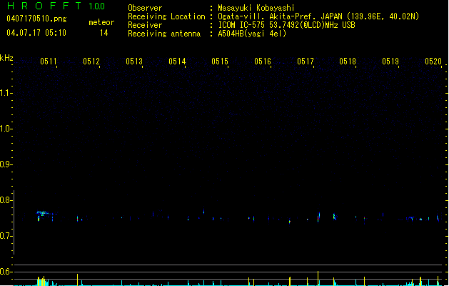This screenshot has height=286, width=449.
Task: Click the long meteor echo near 0511
Action: coord(43,213)
